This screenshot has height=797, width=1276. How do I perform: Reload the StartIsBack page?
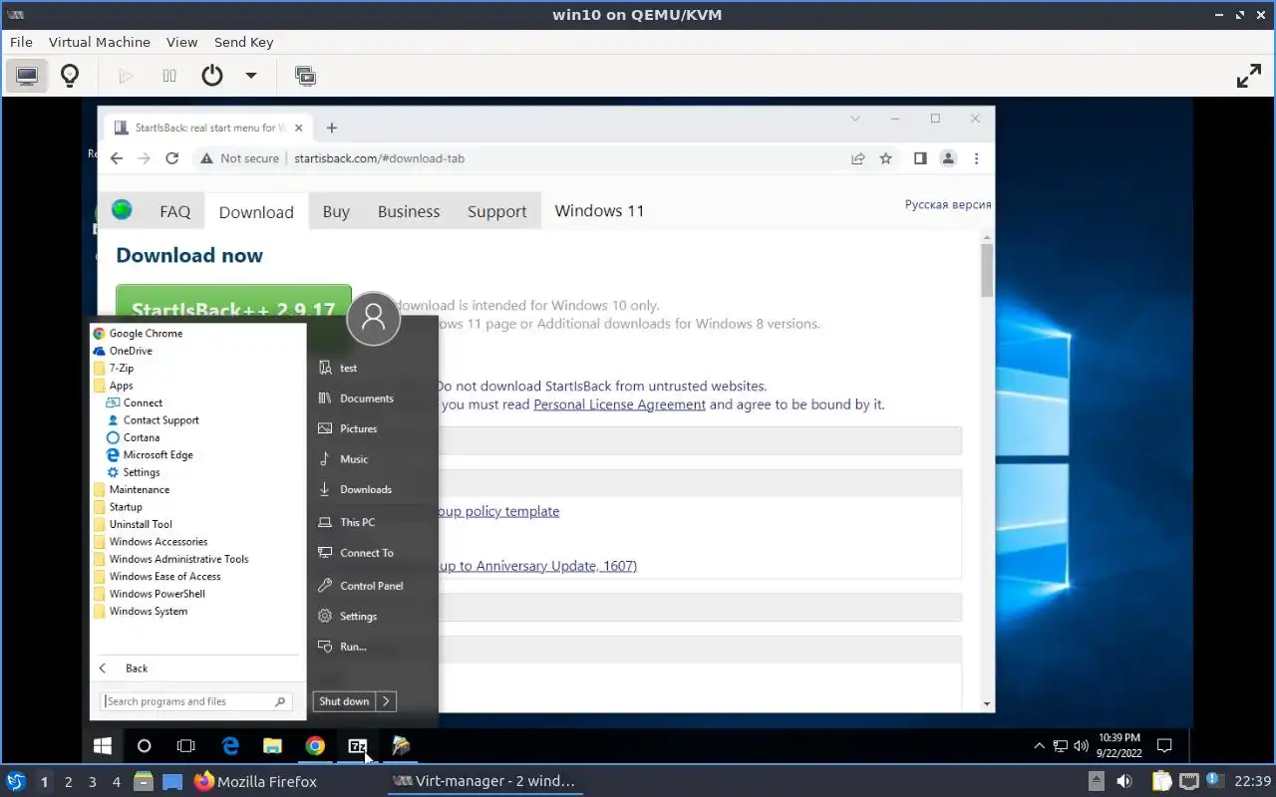click(x=171, y=158)
